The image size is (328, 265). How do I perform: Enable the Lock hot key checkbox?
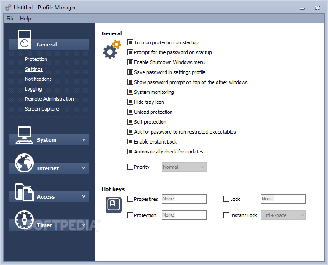[x=226, y=199]
